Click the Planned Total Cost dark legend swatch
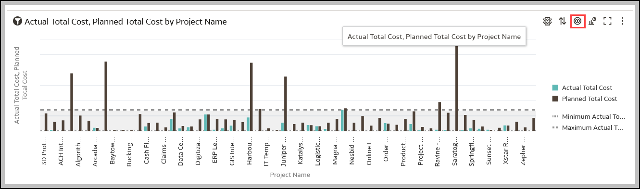The width and height of the screenshot is (640, 189). [x=555, y=99]
